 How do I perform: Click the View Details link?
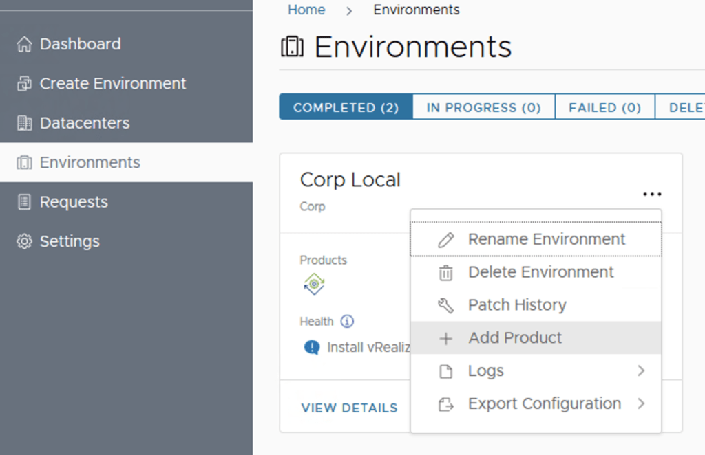pyautogui.click(x=349, y=408)
